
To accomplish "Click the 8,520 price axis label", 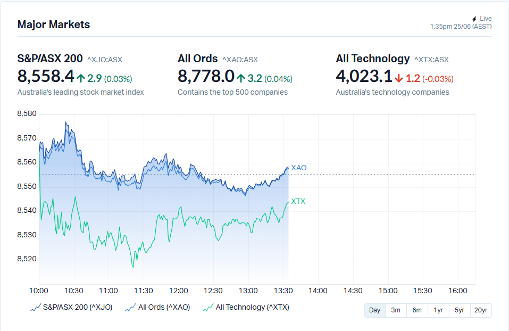I will click(27, 259).
